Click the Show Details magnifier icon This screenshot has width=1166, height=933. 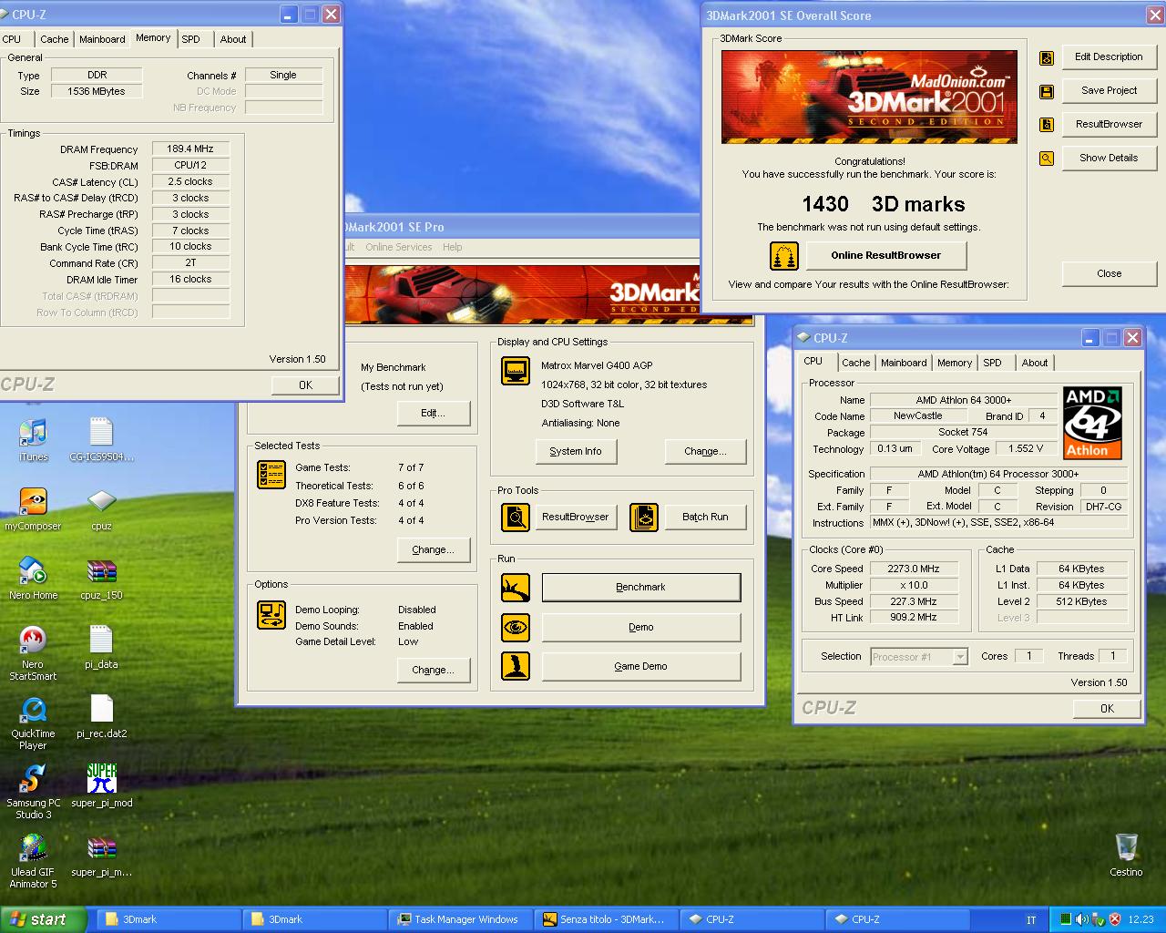click(x=1047, y=159)
